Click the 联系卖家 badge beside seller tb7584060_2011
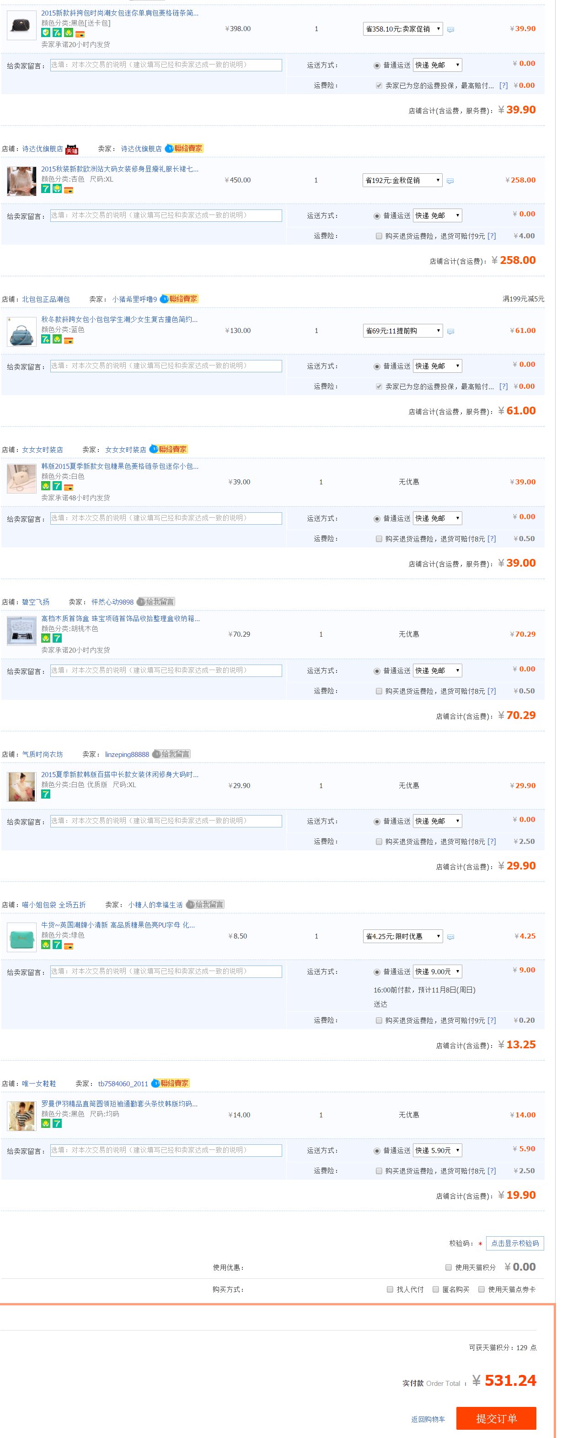Screen dimensions: 562x1438 (x=171, y=1084)
